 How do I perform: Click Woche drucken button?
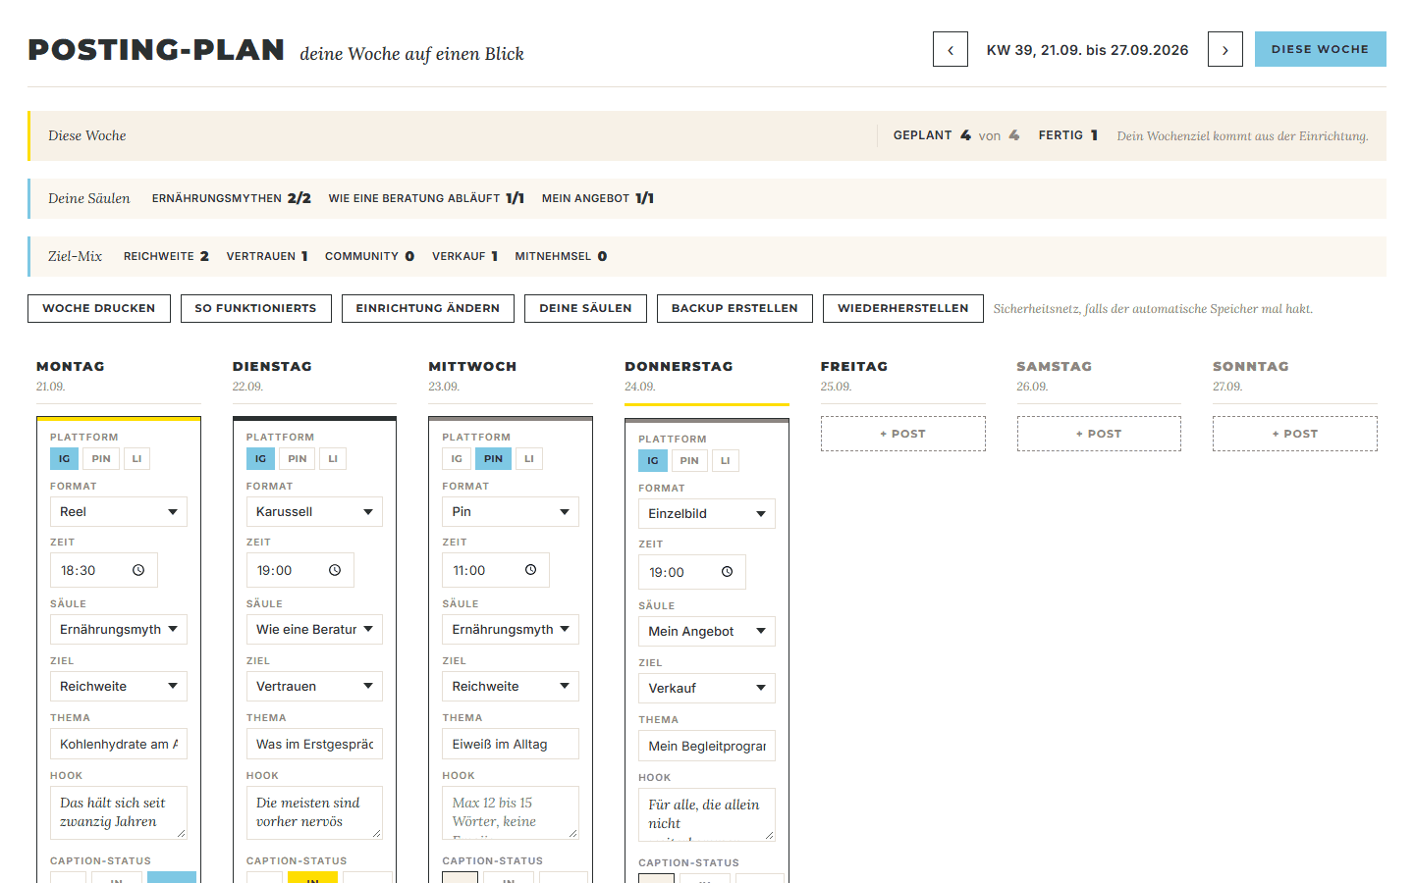click(x=99, y=308)
